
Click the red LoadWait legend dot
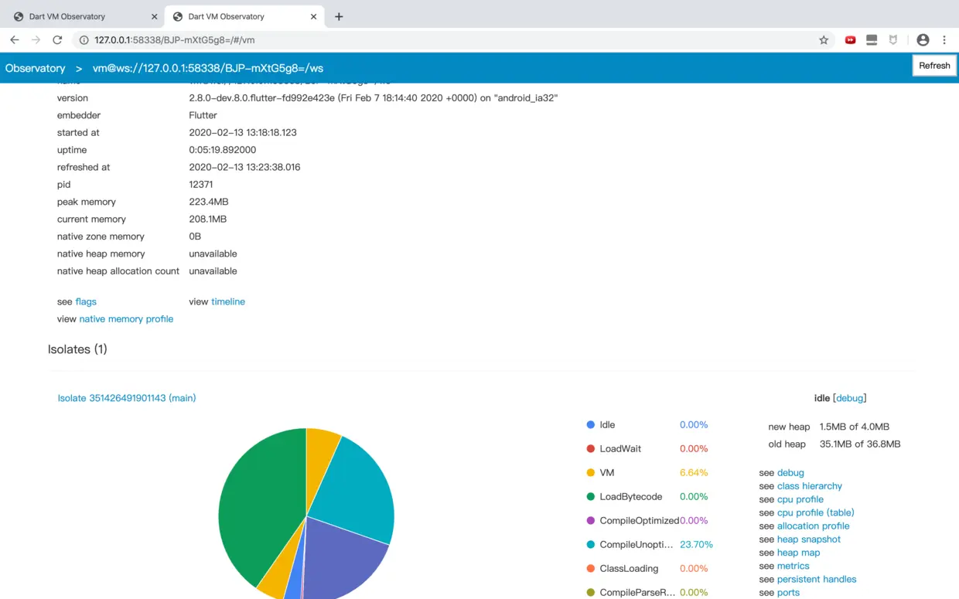[x=591, y=448]
